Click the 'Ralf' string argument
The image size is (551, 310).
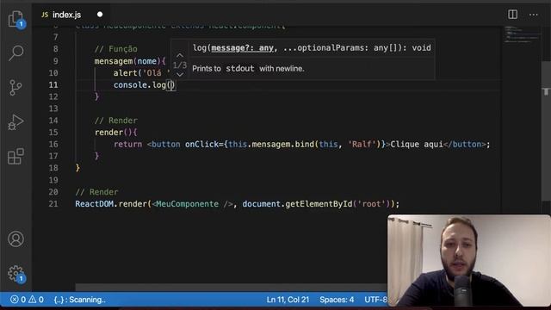coord(362,144)
